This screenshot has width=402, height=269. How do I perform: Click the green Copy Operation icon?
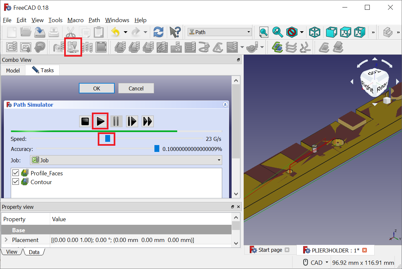click(x=278, y=47)
